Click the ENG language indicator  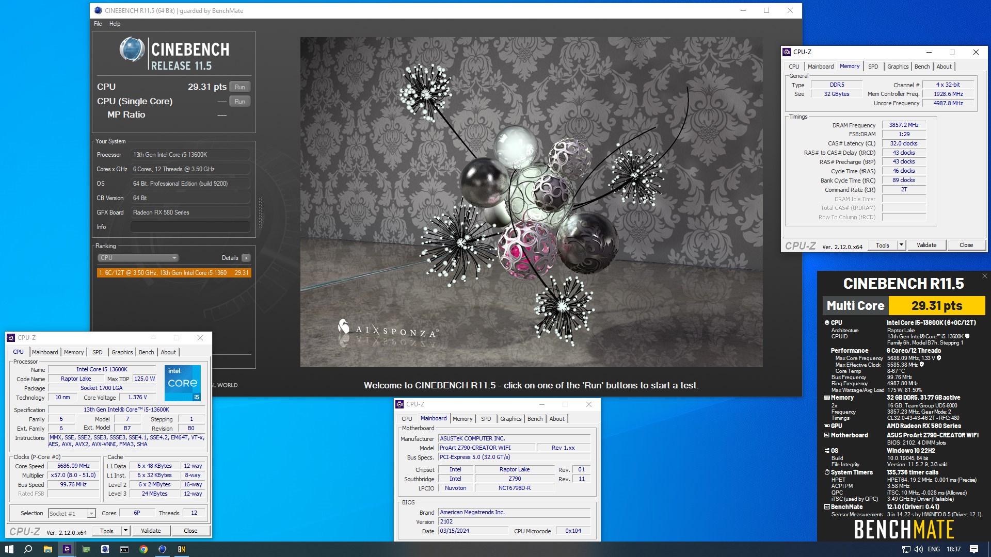934,549
